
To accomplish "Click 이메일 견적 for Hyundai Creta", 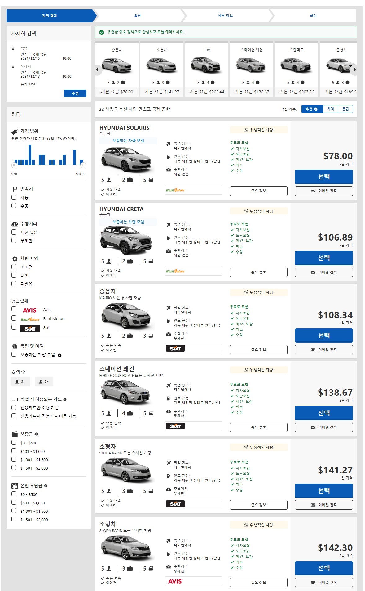I will [x=324, y=272].
